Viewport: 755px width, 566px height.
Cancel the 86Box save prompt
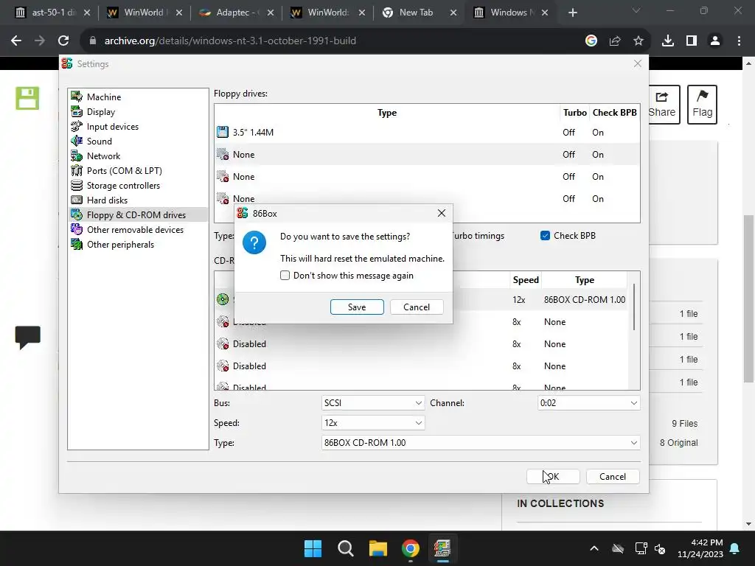(417, 307)
